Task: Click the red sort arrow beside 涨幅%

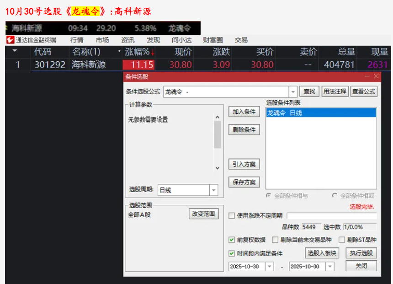Action: coord(153,52)
